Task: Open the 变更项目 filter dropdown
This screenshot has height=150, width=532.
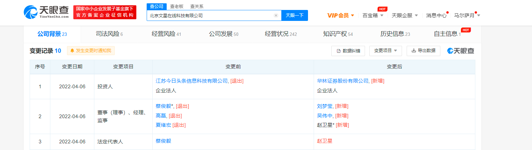Action: click(386, 51)
